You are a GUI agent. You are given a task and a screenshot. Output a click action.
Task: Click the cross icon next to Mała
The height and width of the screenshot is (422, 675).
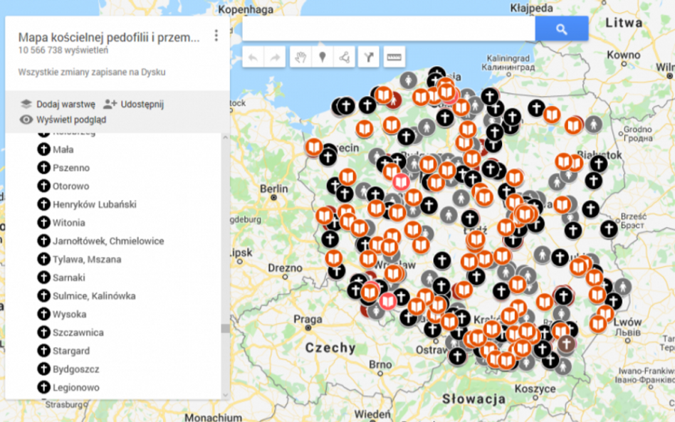click(43, 149)
